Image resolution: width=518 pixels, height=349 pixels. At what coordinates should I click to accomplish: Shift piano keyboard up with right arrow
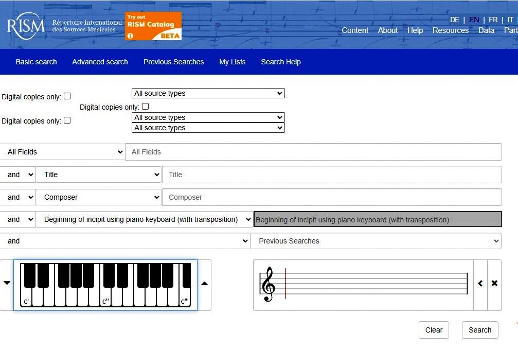[x=204, y=283]
